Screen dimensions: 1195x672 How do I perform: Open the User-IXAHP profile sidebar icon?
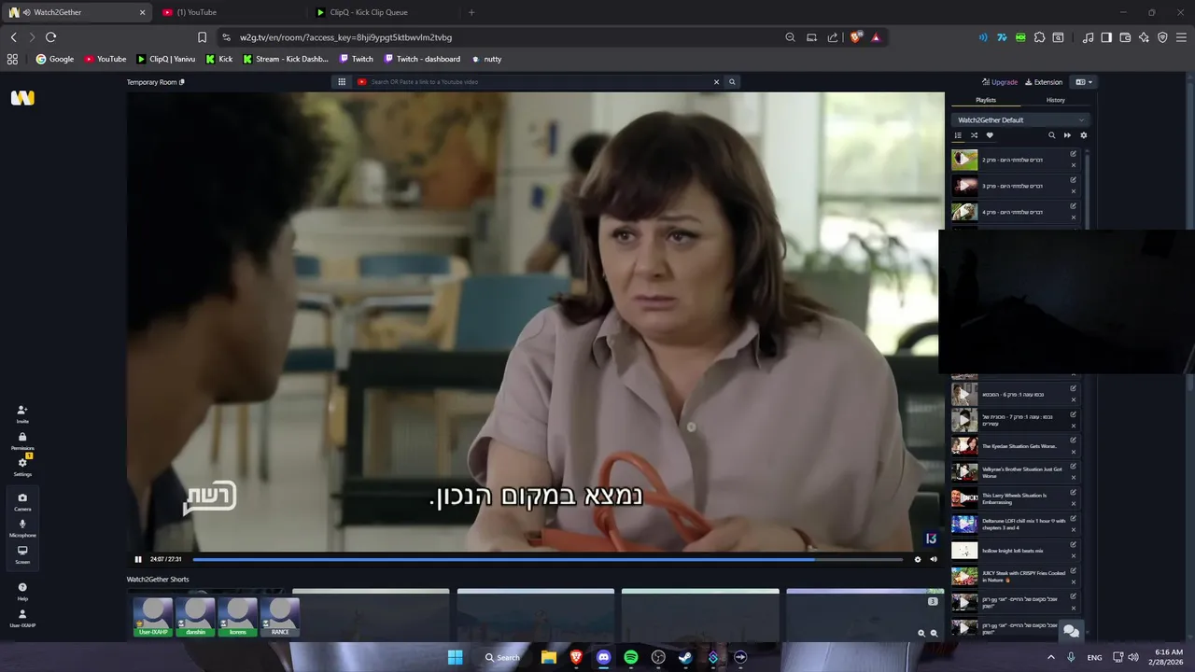(x=22, y=618)
